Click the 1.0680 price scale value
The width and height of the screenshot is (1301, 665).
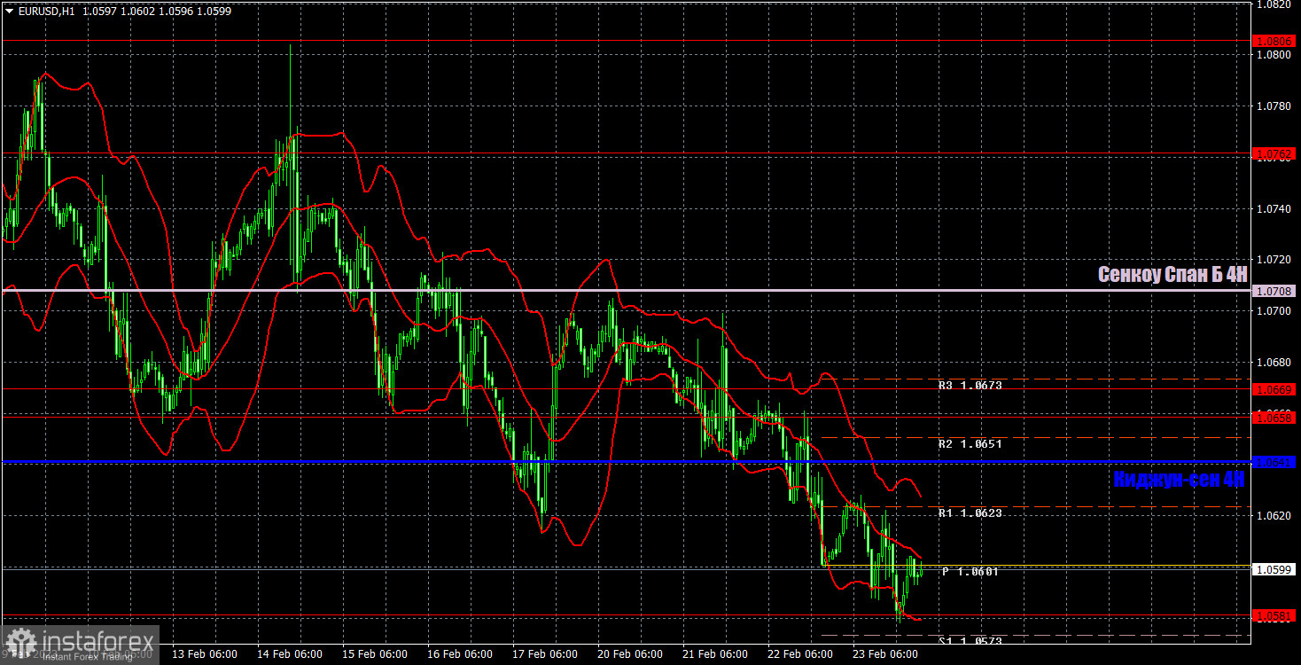pyautogui.click(x=1274, y=363)
